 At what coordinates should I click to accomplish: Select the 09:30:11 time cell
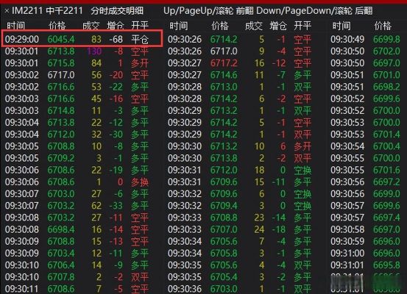22,289
